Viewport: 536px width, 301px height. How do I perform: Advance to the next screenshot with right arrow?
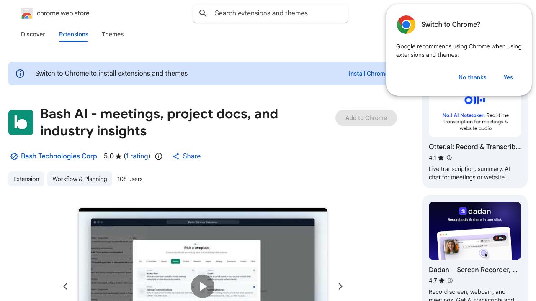(340, 286)
